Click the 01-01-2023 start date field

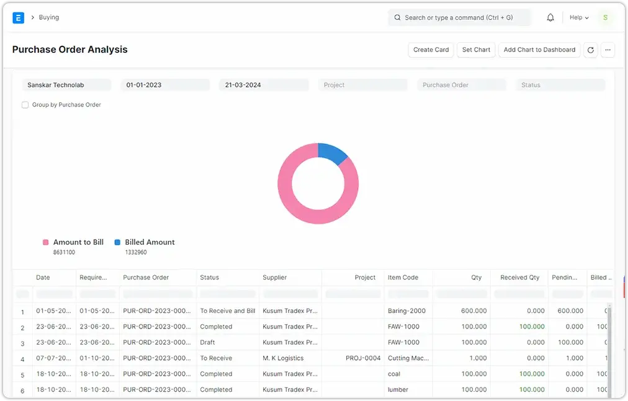coord(164,84)
